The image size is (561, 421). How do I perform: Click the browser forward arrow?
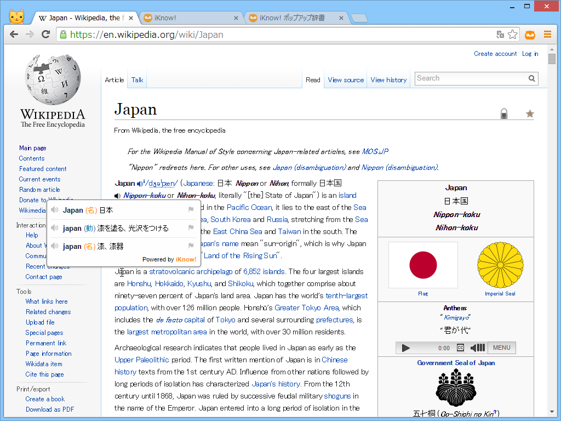point(30,35)
